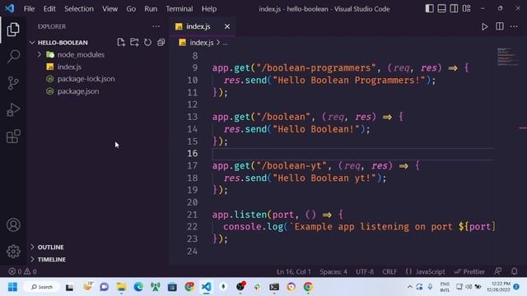Open index.js in the explorer tree
The height and width of the screenshot is (296, 527).
coord(69,67)
